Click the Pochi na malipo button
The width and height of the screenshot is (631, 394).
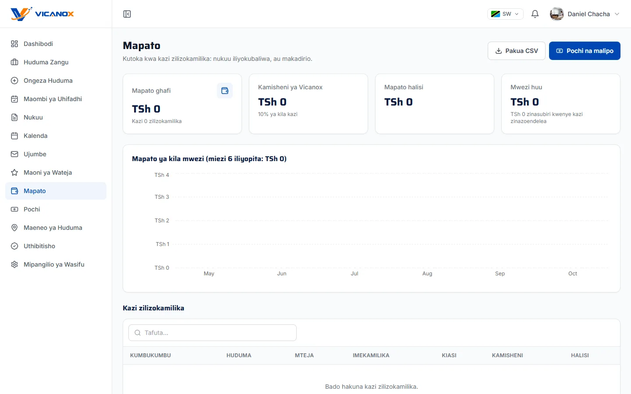coord(585,51)
